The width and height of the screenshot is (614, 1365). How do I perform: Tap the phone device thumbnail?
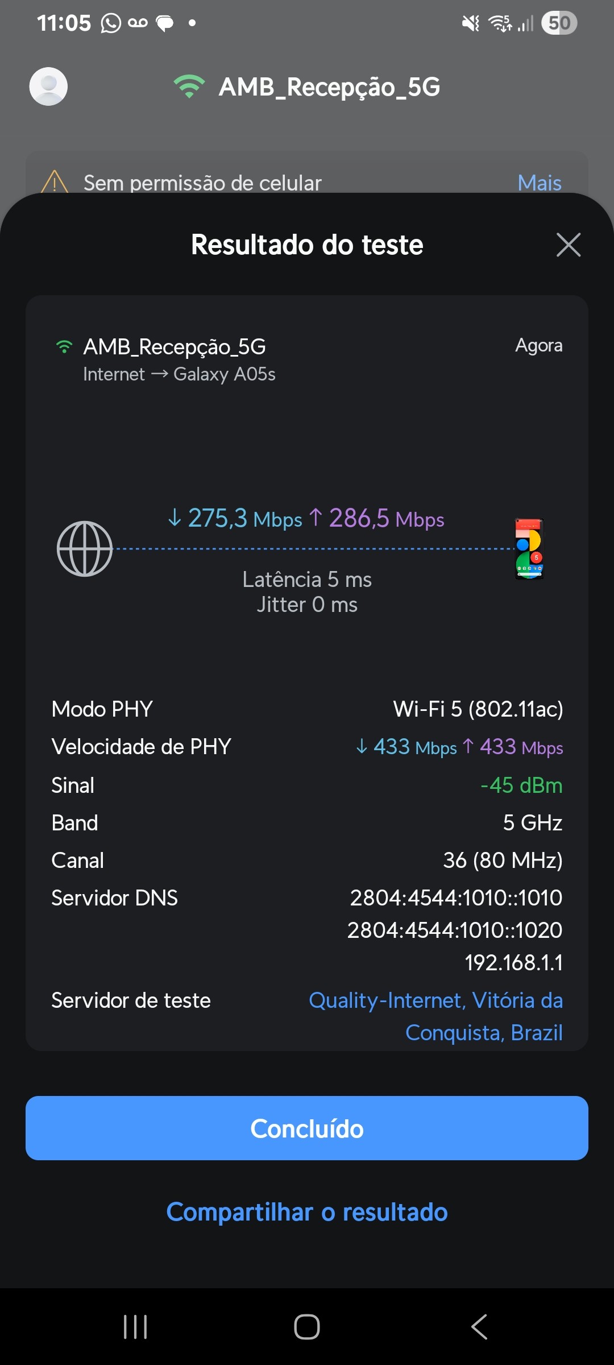click(529, 549)
